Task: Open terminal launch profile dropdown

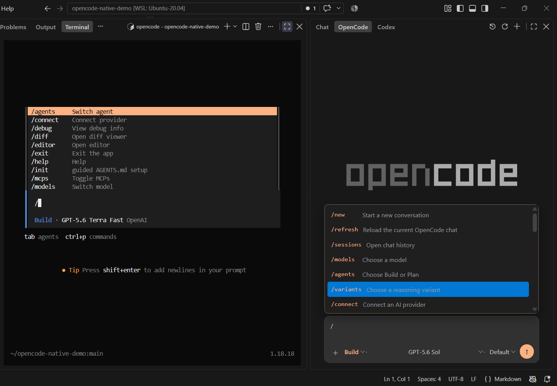Action: (x=235, y=27)
